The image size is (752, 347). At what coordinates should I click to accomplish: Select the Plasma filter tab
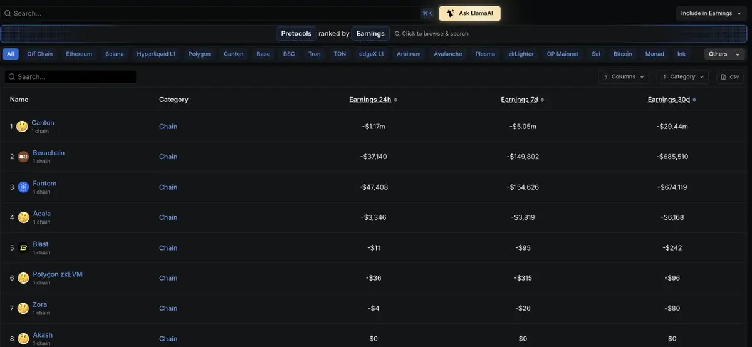(485, 54)
